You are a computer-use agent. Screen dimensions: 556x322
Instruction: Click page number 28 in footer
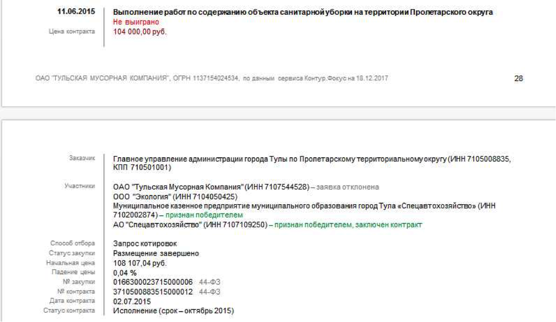pos(518,79)
